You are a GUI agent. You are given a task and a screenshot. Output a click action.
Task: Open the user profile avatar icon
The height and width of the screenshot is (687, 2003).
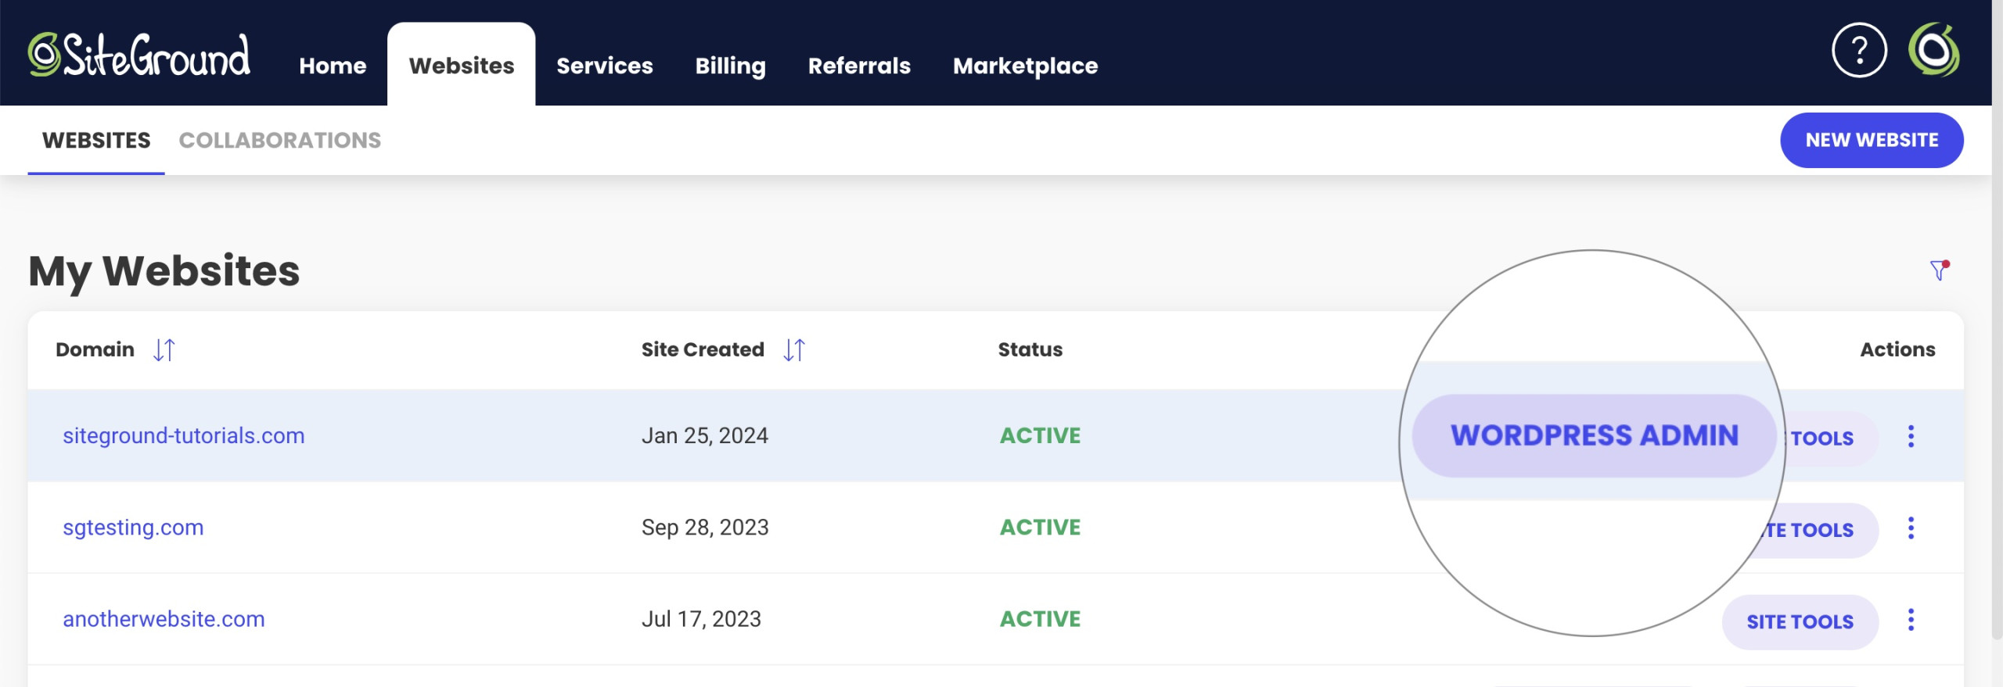click(1933, 50)
